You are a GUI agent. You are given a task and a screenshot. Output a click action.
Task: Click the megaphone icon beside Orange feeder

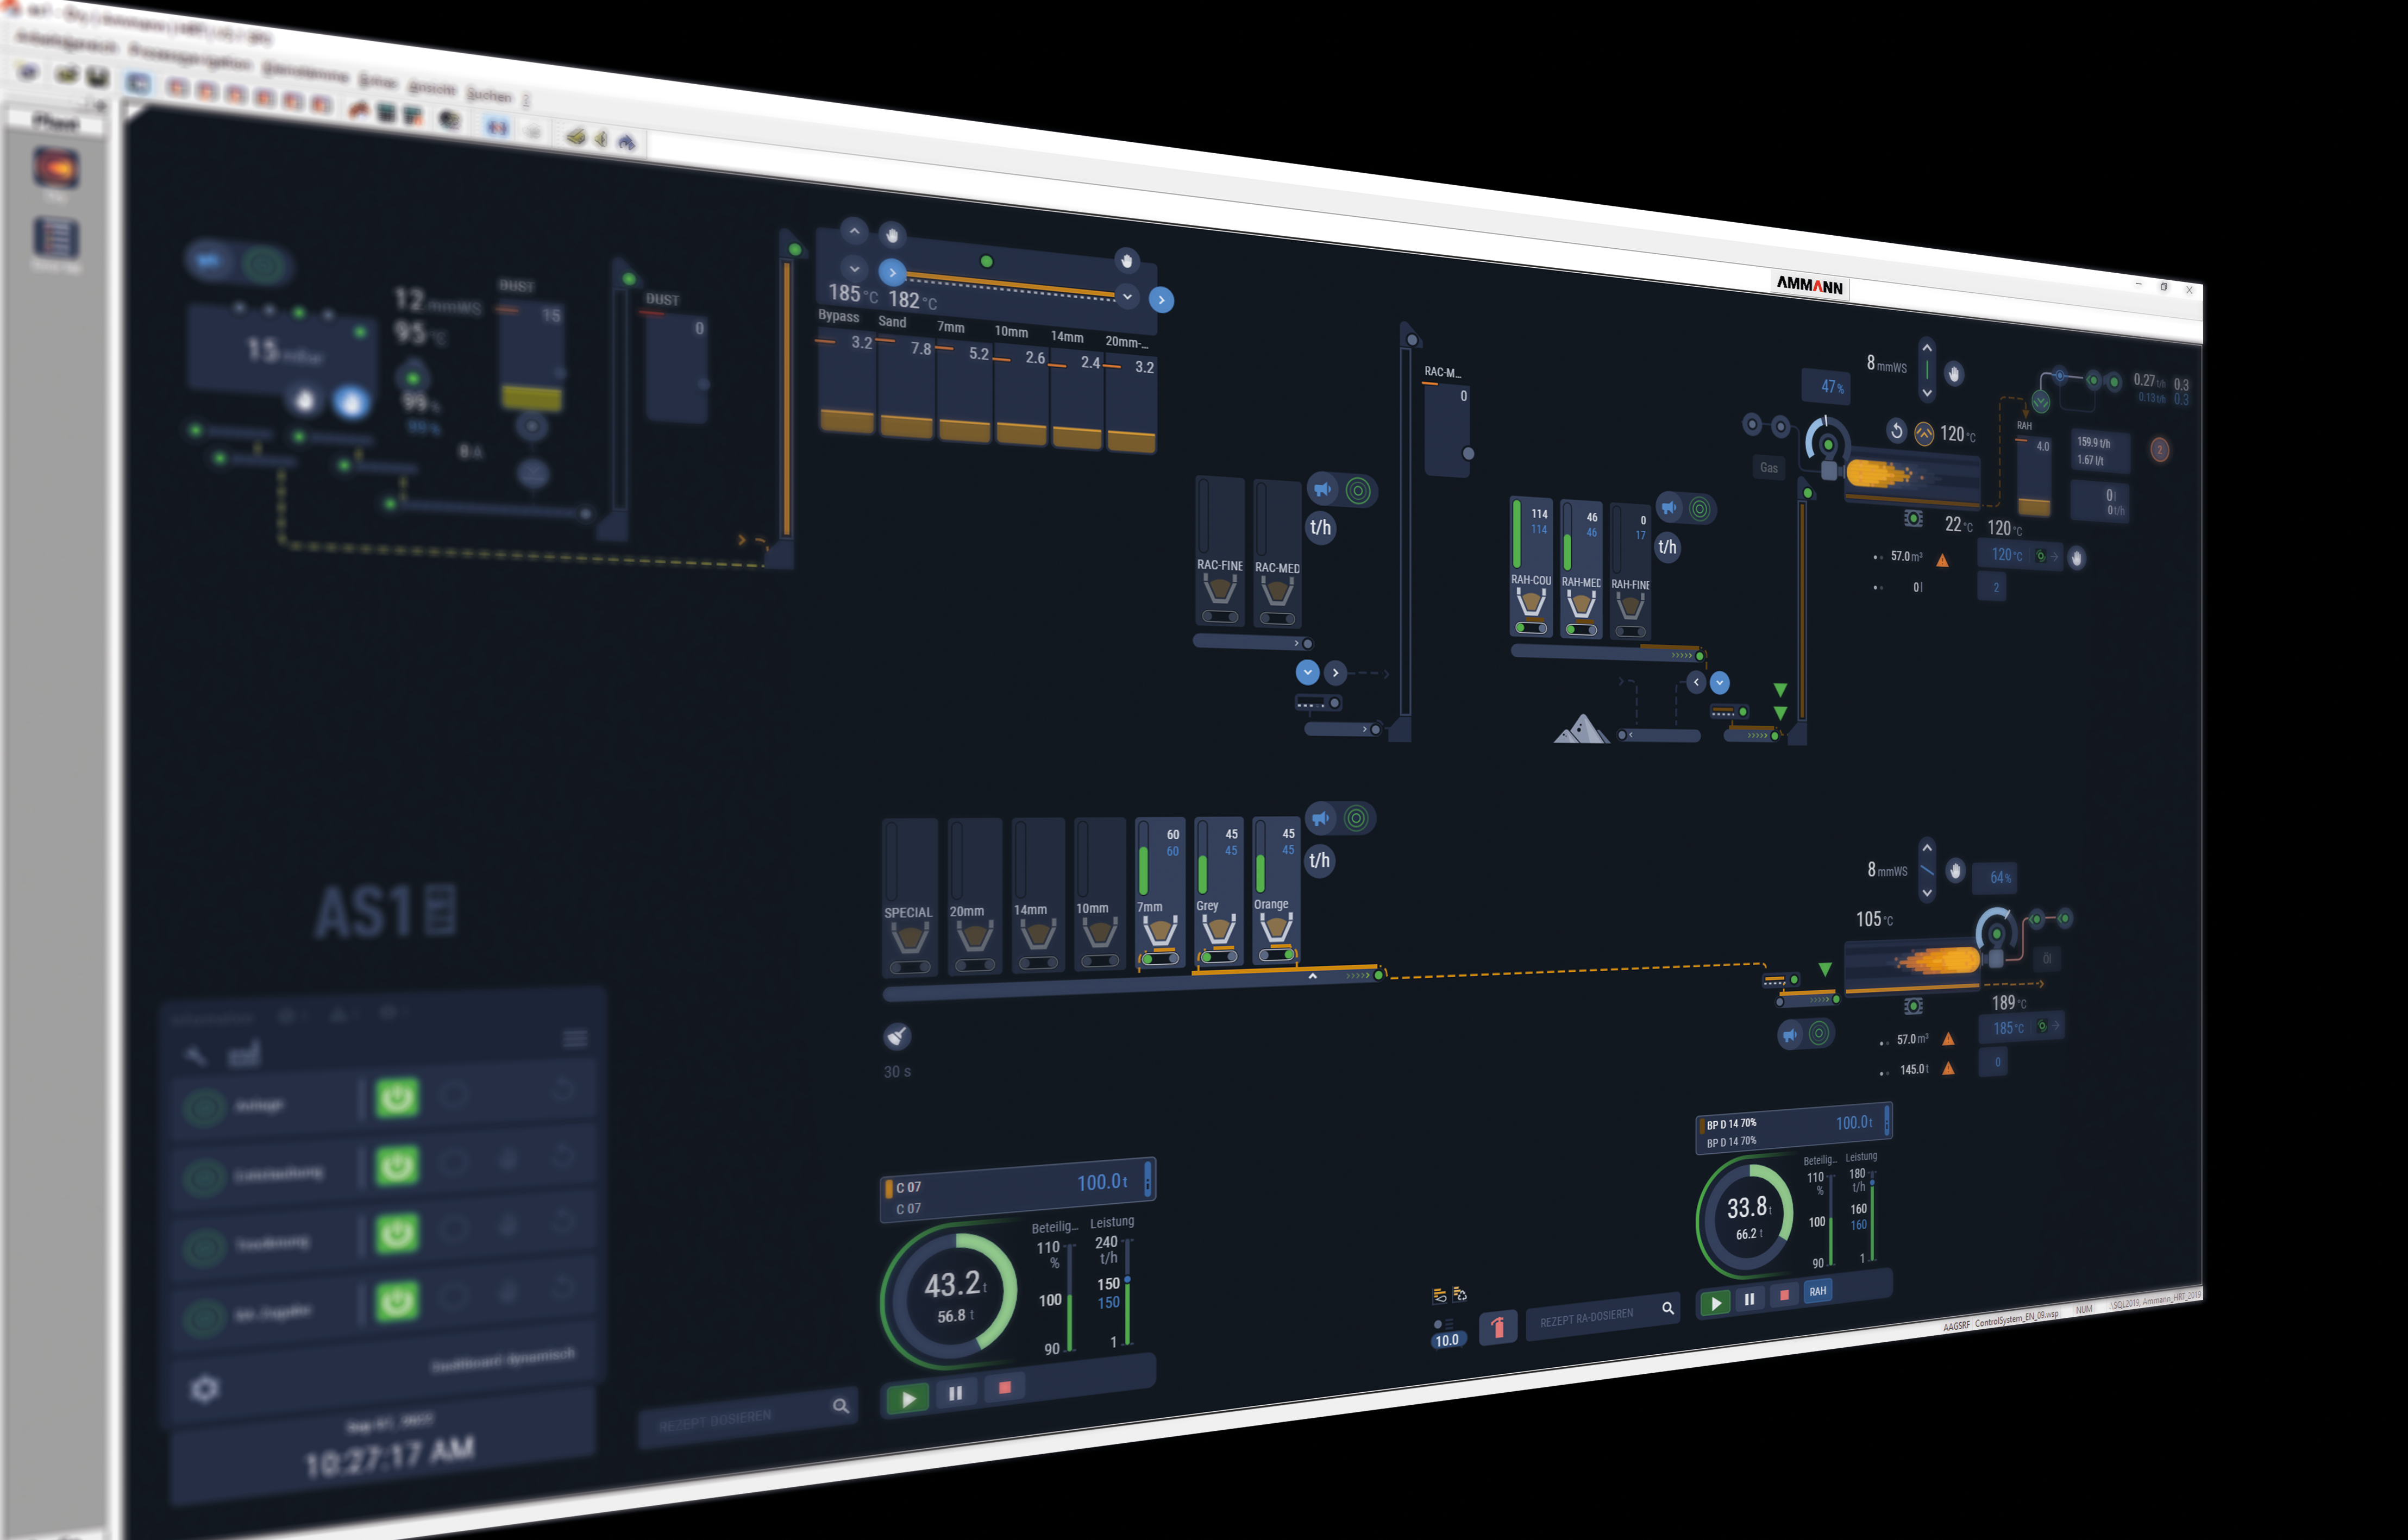[x=1321, y=818]
